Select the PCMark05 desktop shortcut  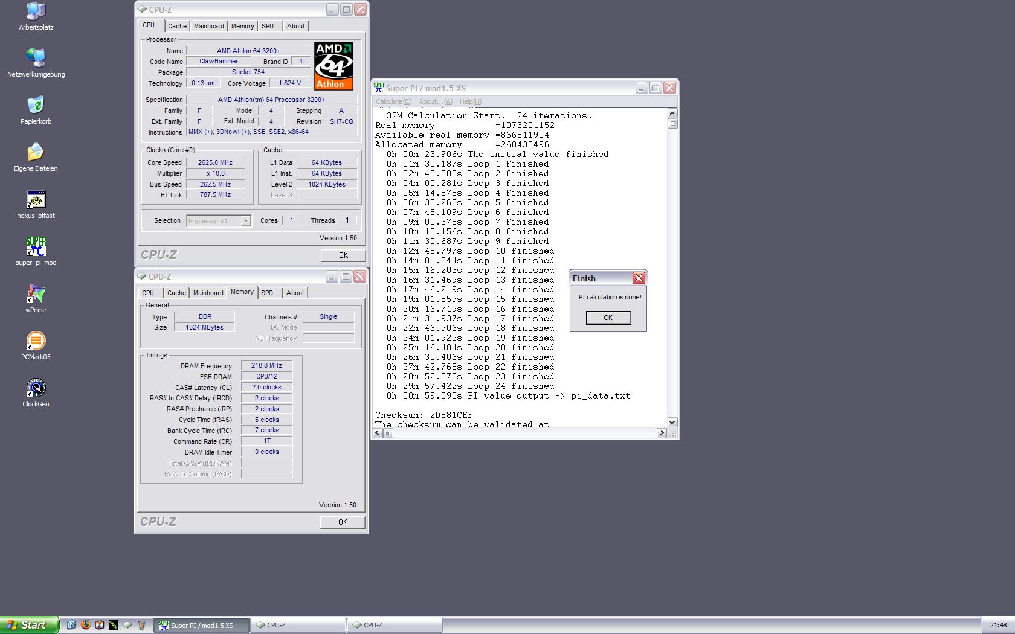pos(36,346)
